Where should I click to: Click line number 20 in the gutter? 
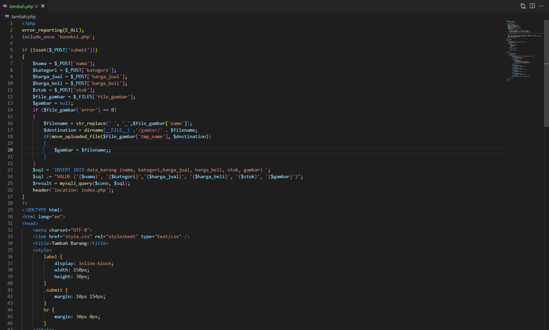click(x=10, y=150)
